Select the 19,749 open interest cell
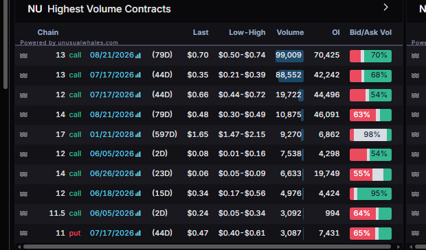This screenshot has height=250, width=426. [327, 173]
